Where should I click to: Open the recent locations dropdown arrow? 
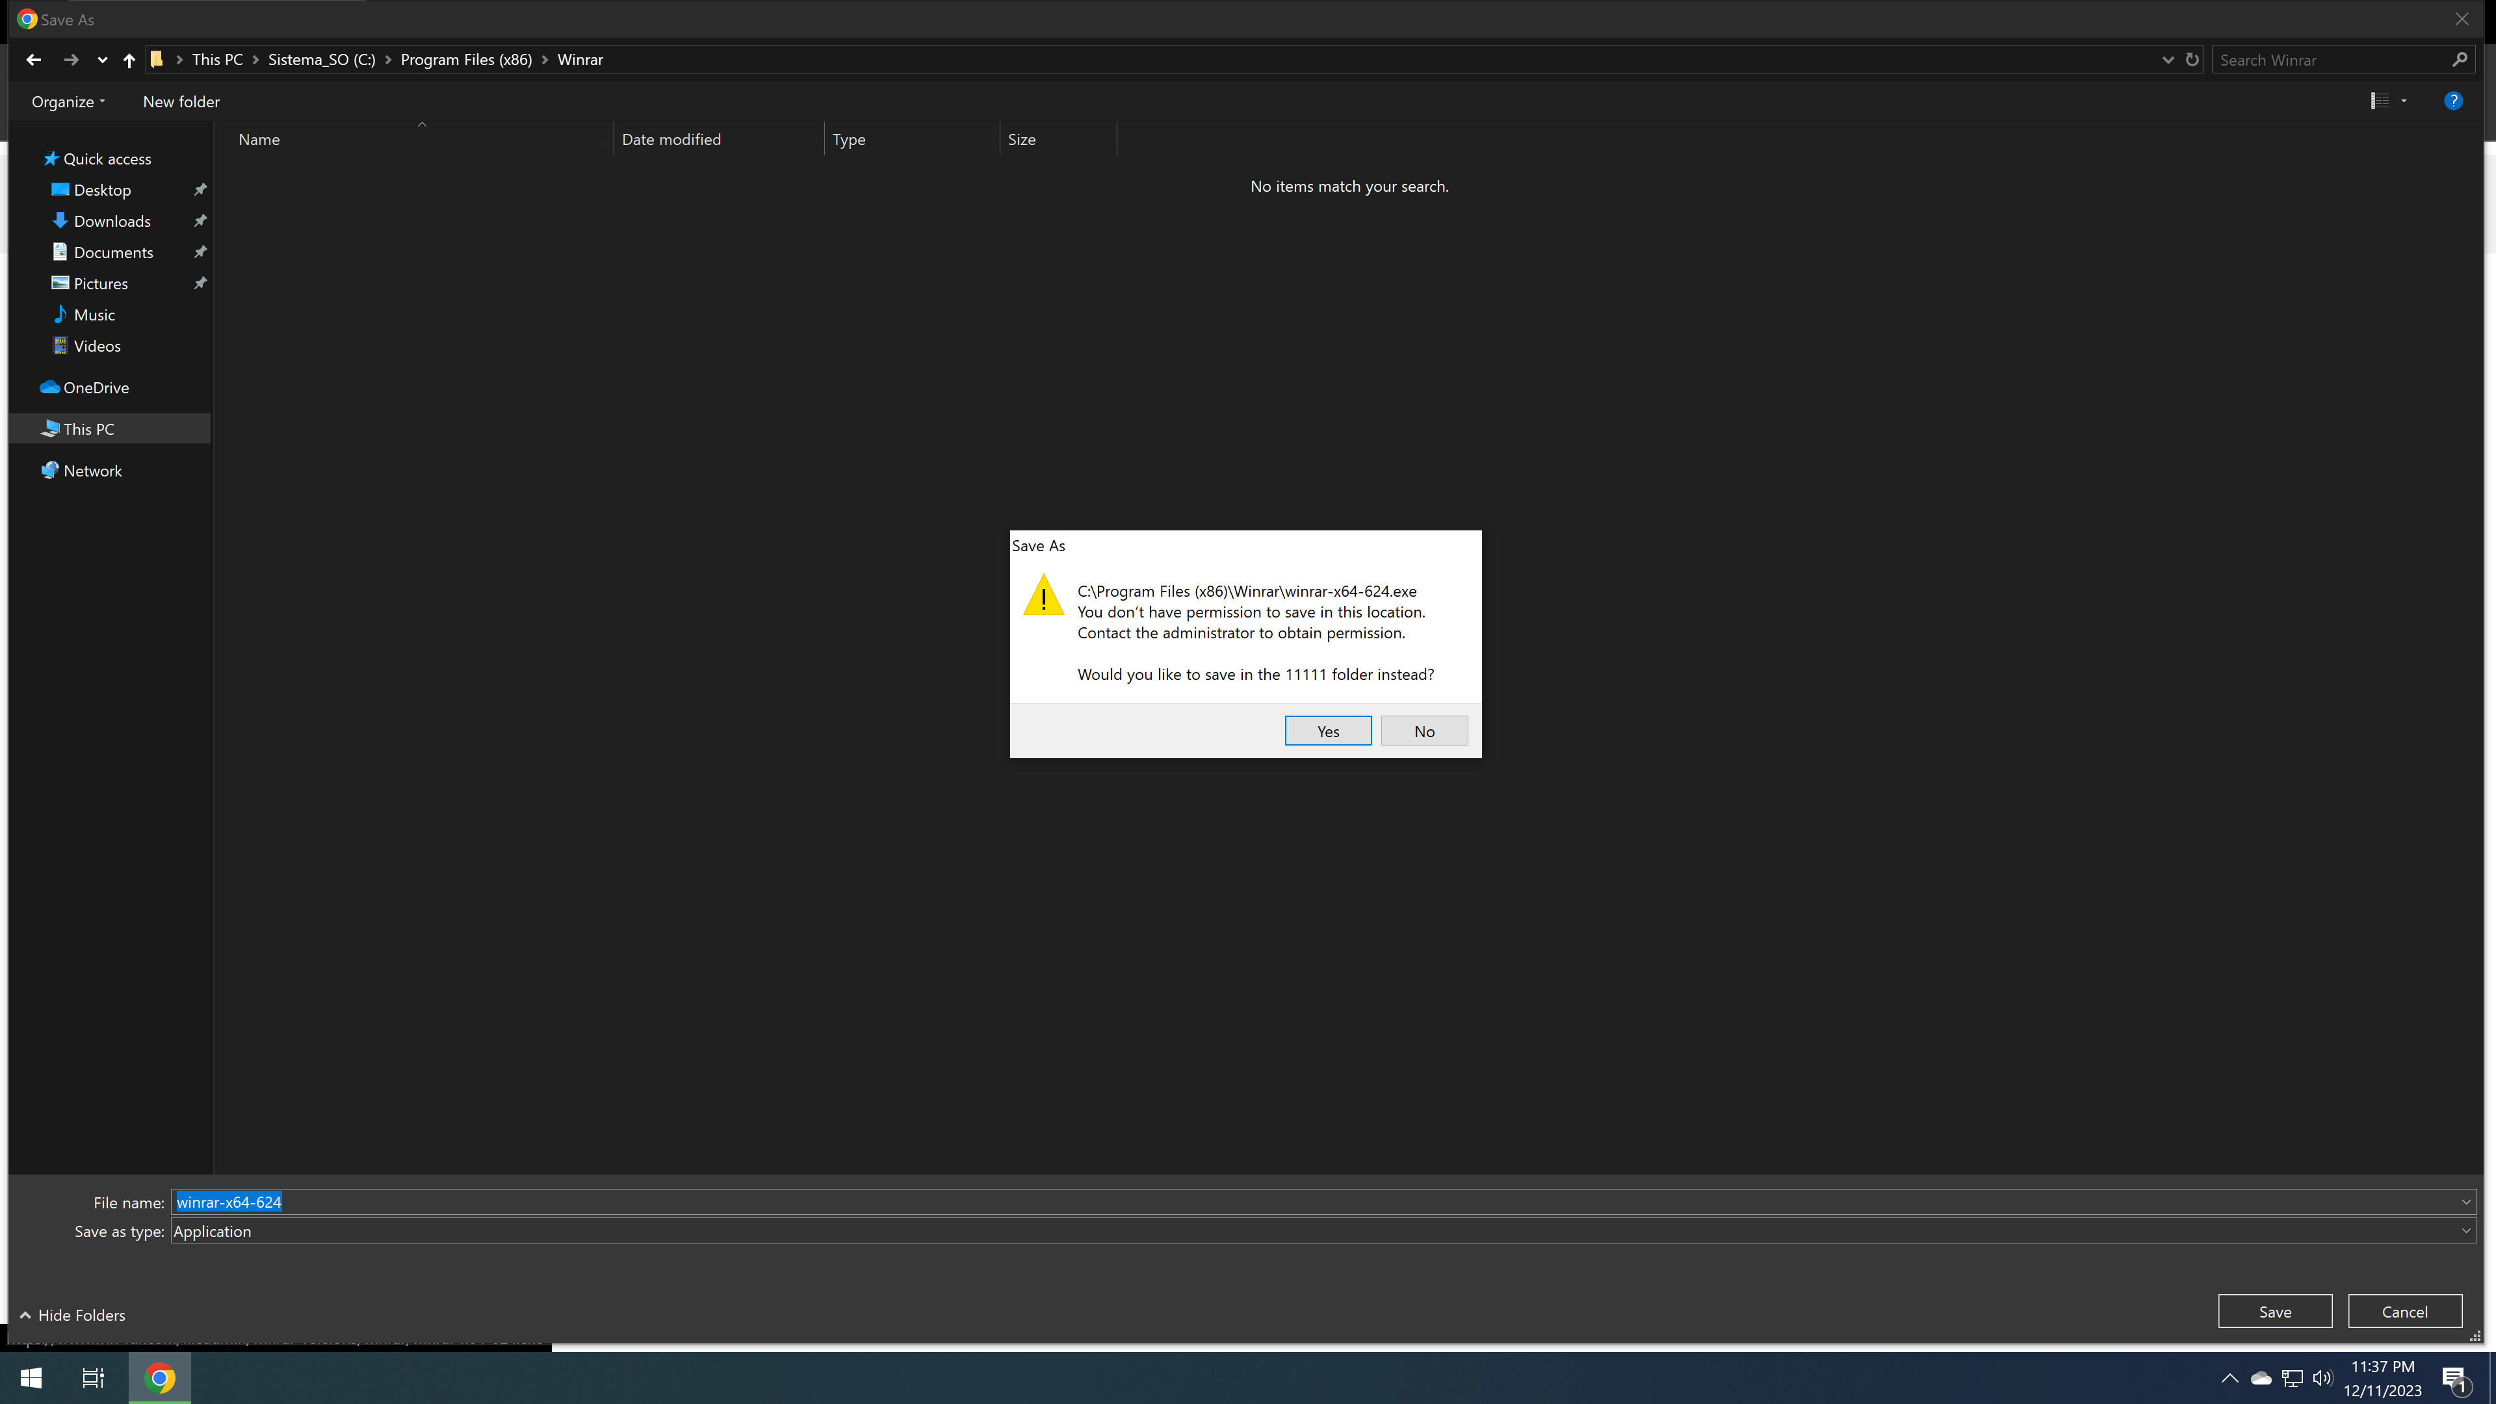(x=102, y=60)
